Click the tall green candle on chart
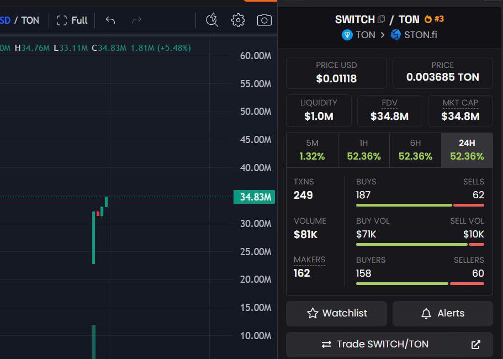This screenshot has height=359, width=503. 93,237
